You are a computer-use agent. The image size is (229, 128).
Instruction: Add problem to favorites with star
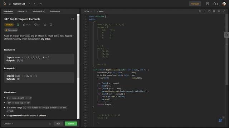pyautogui.click(x=45, y=25)
